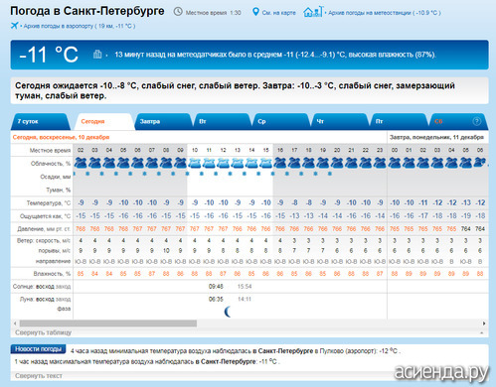Click the right arrow of the table scrollbar

[x=484, y=323]
